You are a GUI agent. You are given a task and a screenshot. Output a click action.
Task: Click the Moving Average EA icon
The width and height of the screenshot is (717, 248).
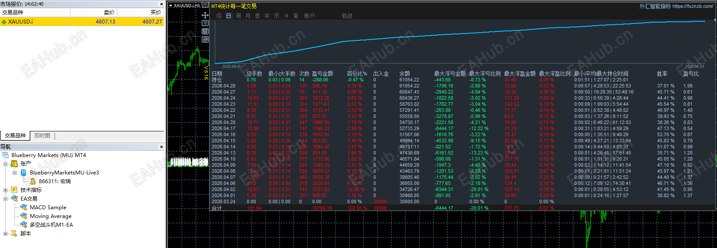(24, 216)
